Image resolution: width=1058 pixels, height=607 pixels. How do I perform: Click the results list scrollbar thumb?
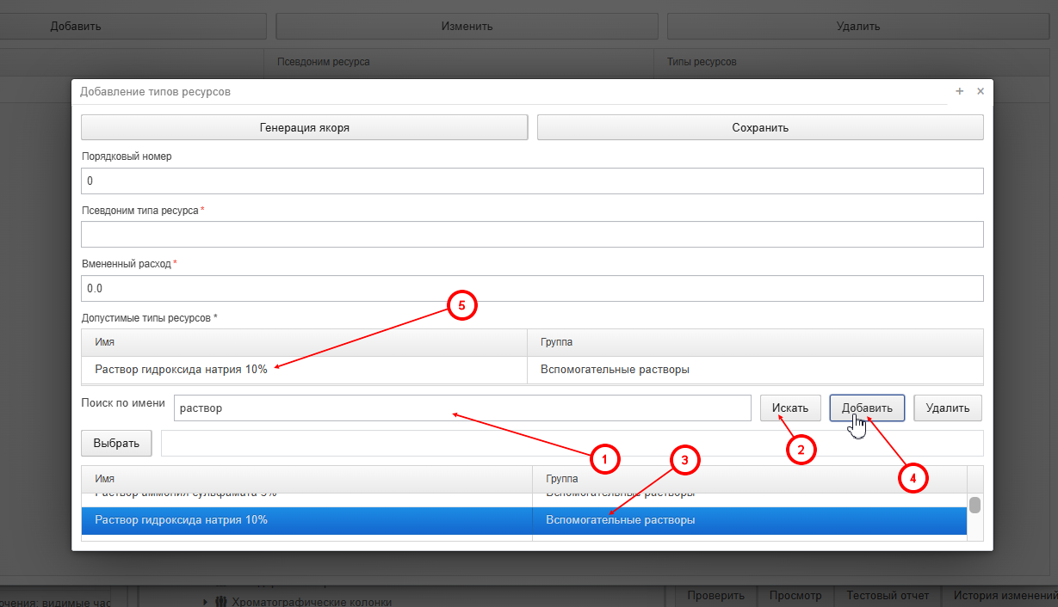pos(974,505)
